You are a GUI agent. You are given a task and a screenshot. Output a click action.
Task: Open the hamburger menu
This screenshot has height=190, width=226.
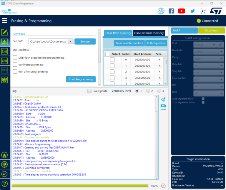coord(4,21)
